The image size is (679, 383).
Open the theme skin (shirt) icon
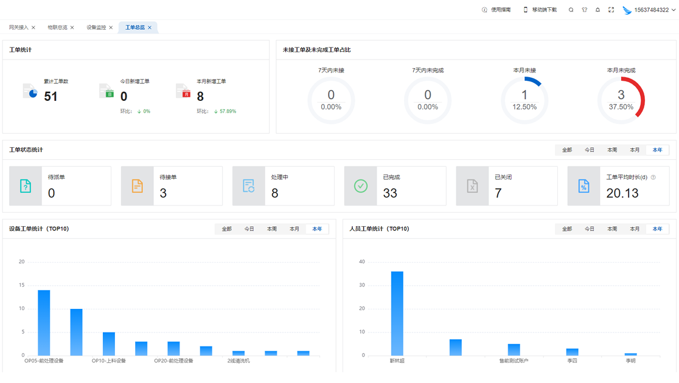584,10
